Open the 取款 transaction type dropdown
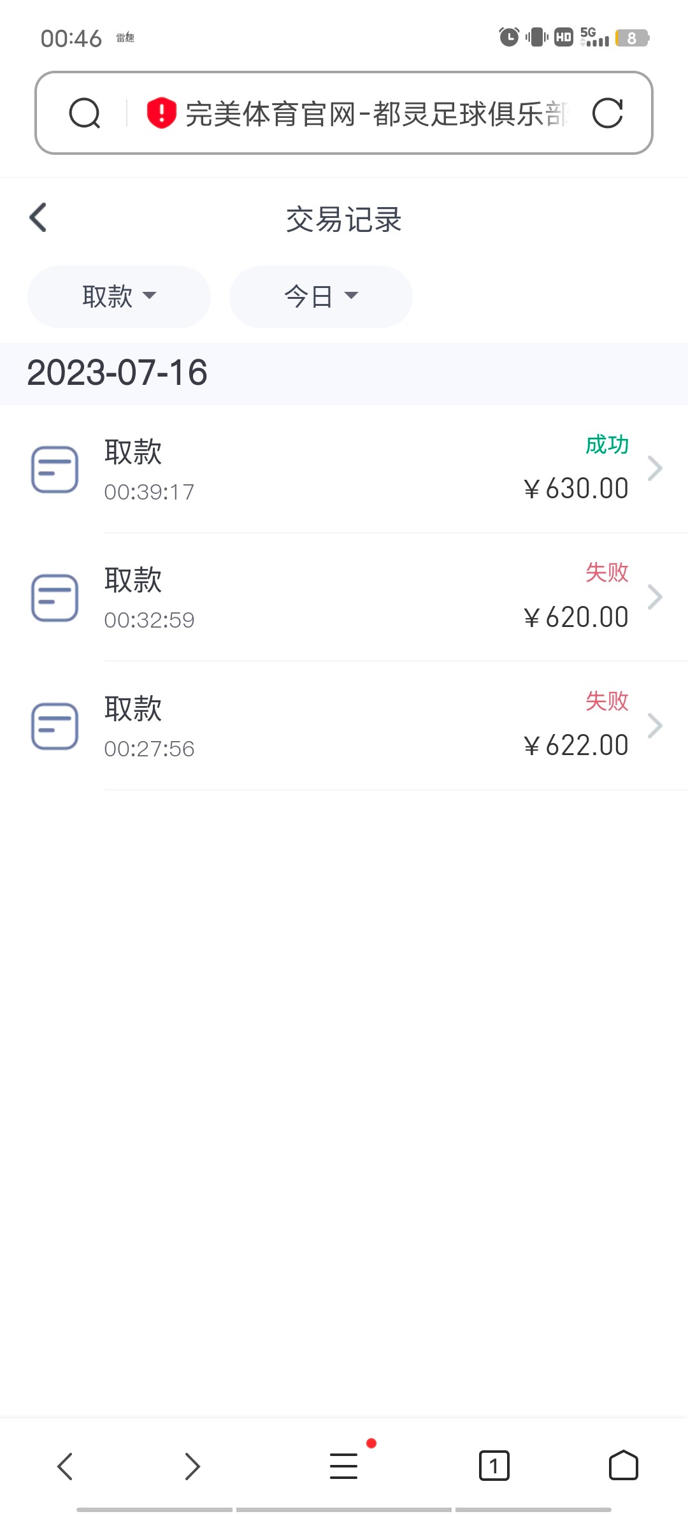Viewport: 688px width, 1514px height. click(x=119, y=296)
